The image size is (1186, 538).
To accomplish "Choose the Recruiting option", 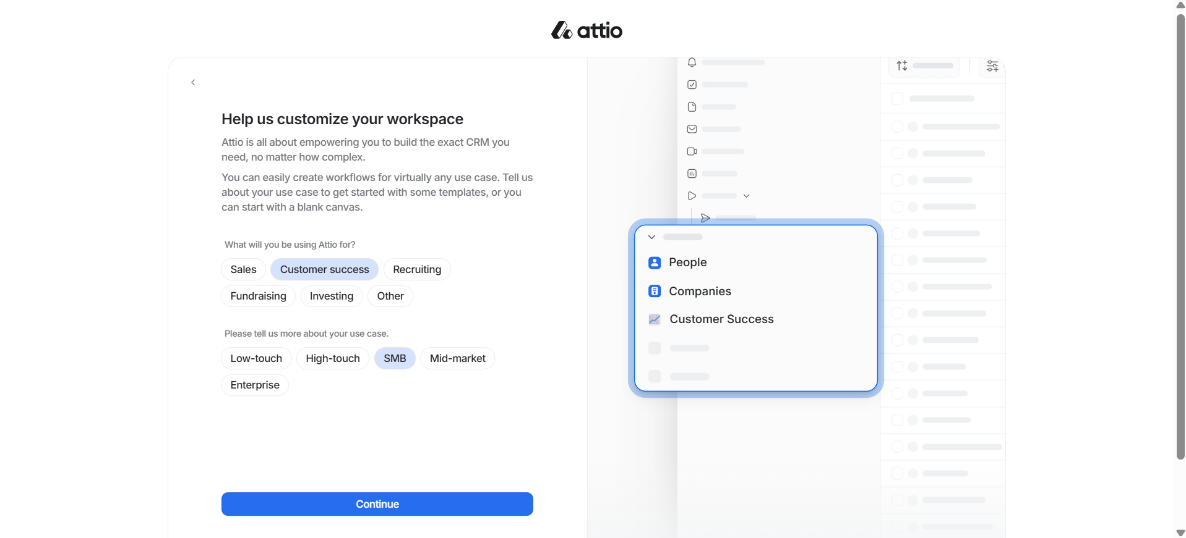I will pyautogui.click(x=417, y=269).
